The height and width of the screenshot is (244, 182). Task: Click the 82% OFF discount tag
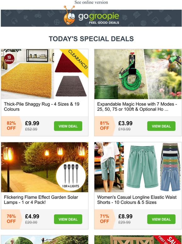tap(11, 126)
